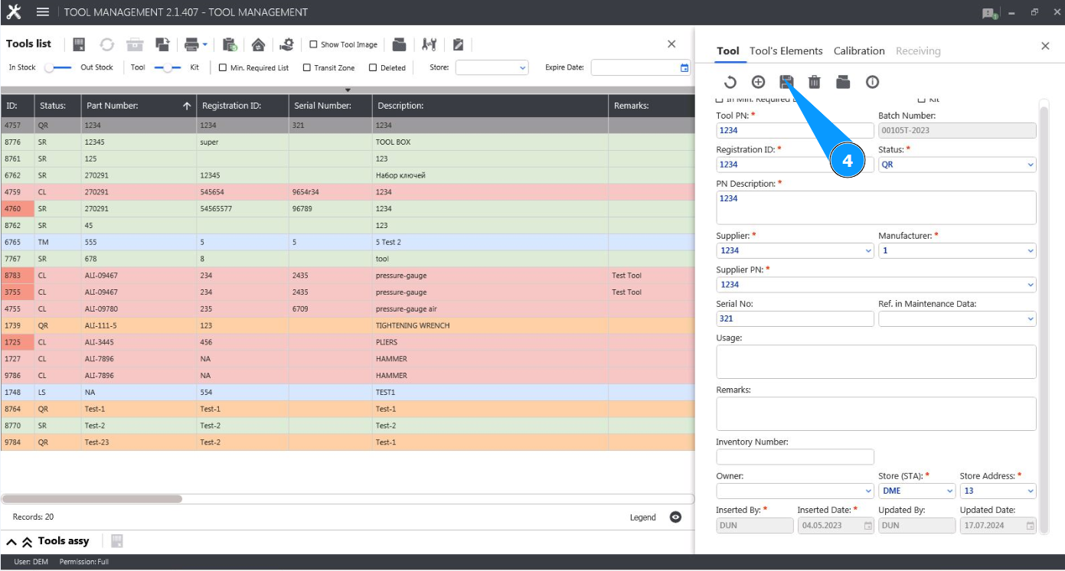Click the Inventory Number input field
The width and height of the screenshot is (1065, 571).
pos(795,457)
